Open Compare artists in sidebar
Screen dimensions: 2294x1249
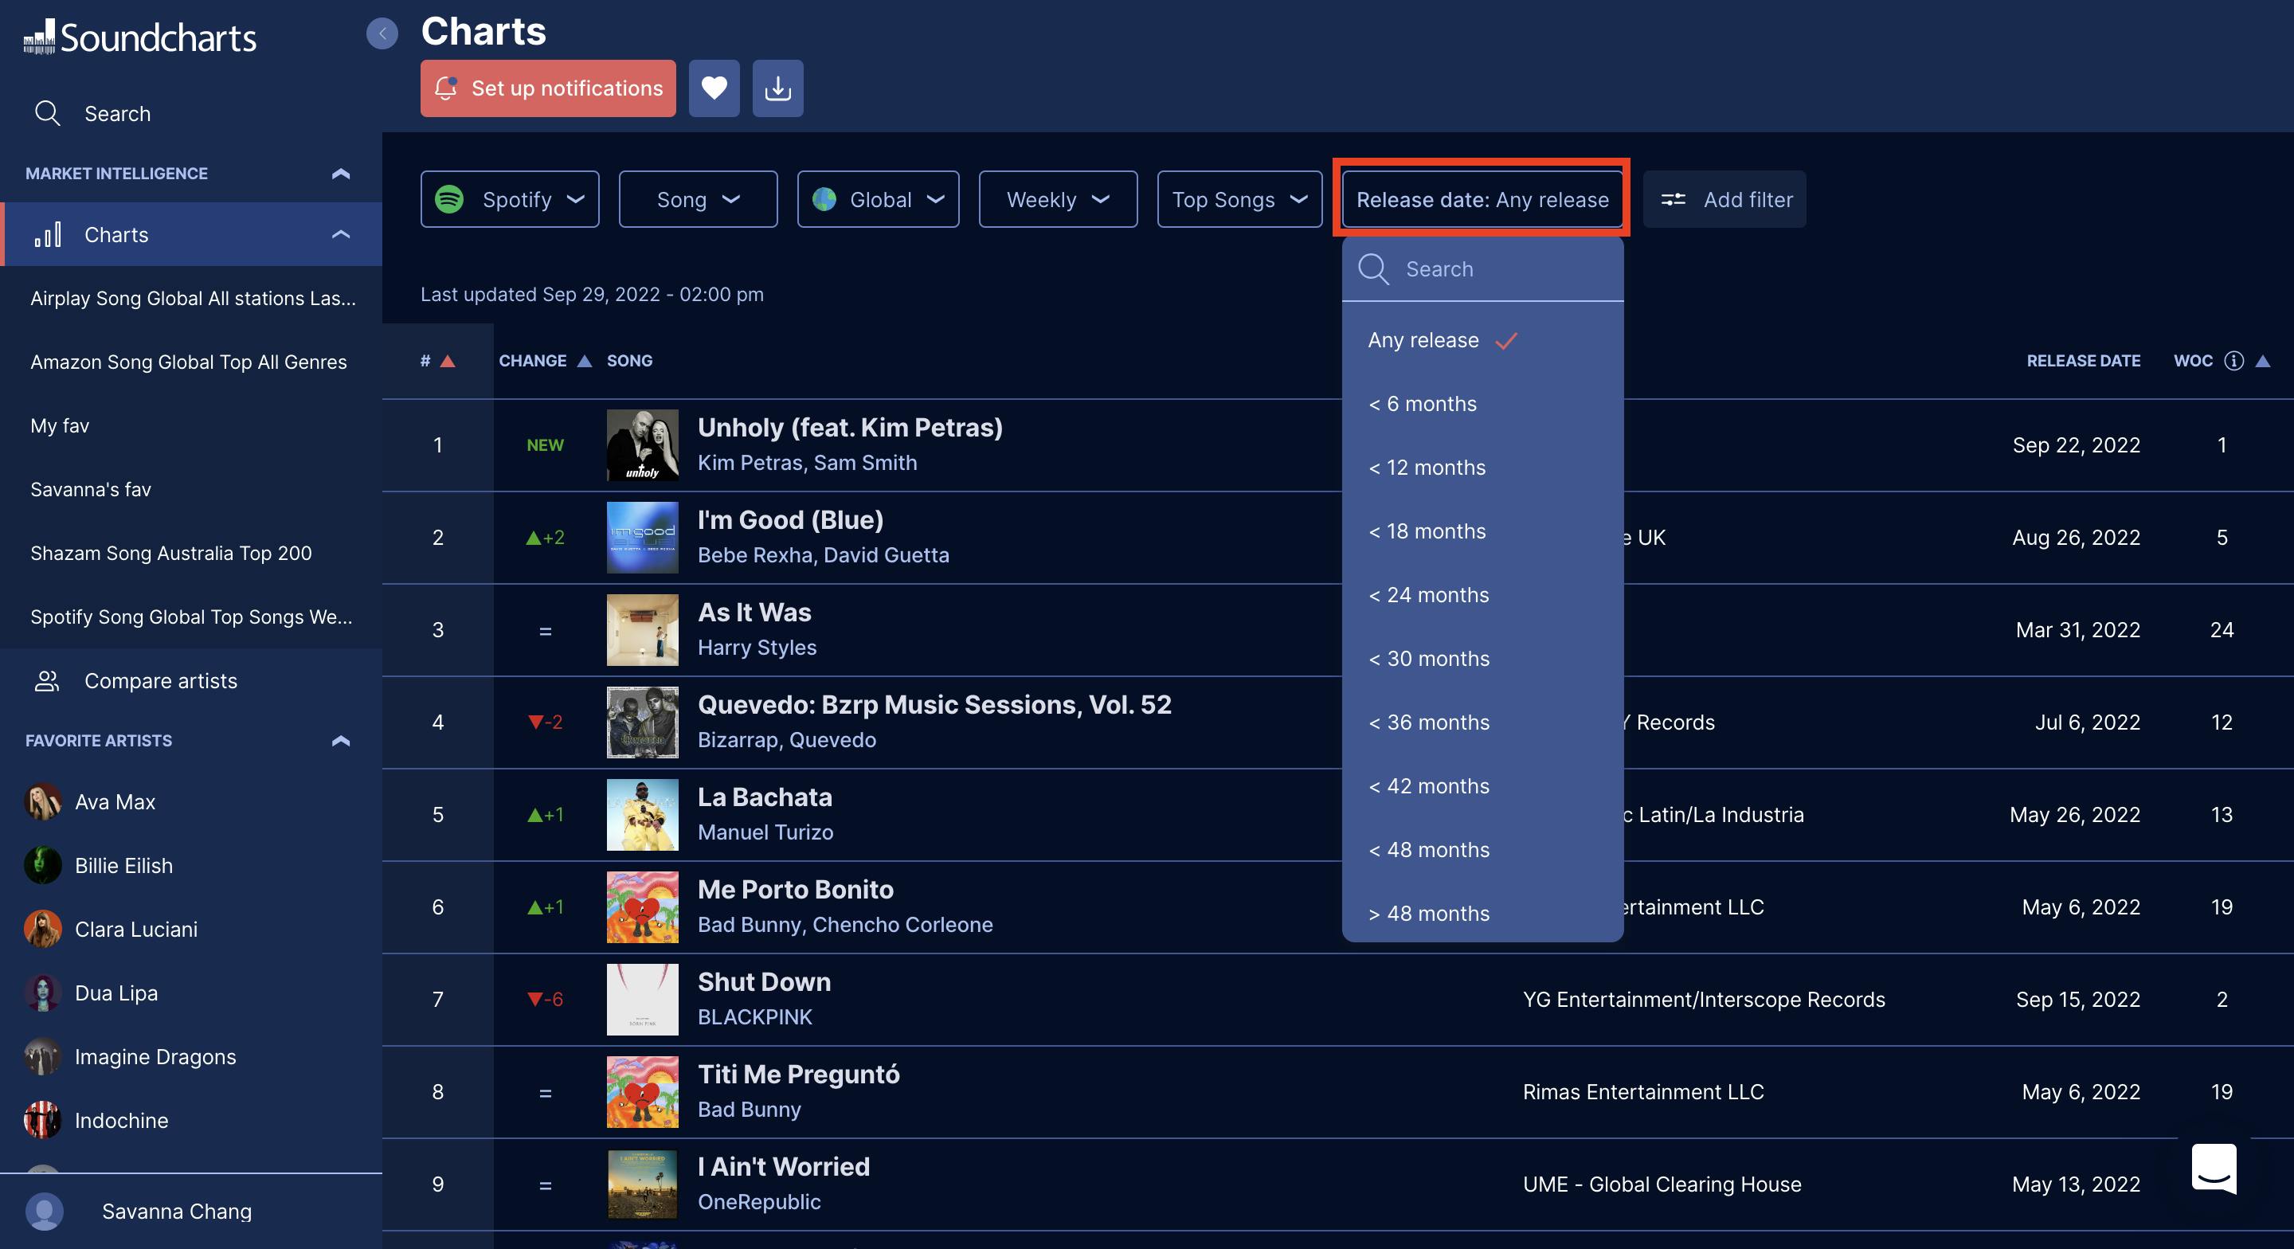click(x=160, y=682)
